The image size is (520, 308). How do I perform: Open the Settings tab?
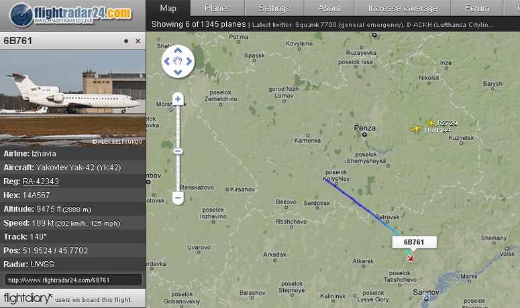[274, 8]
